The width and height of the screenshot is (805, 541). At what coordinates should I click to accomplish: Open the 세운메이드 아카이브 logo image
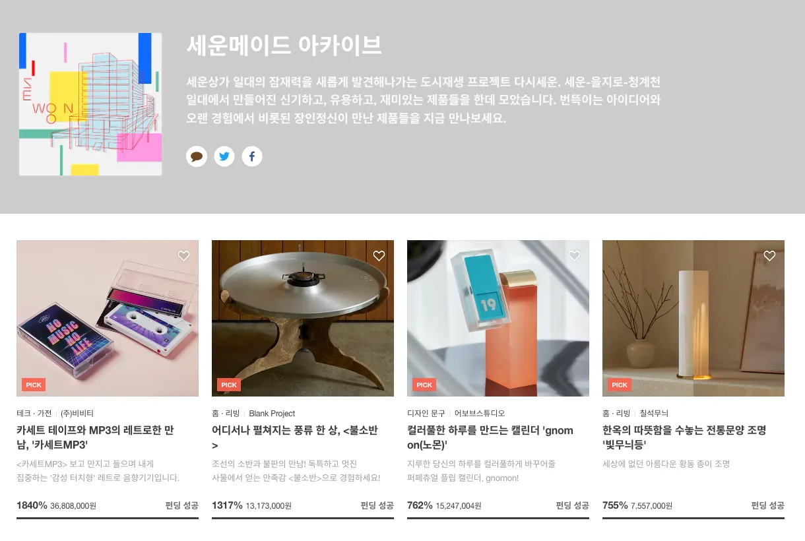[x=90, y=104]
